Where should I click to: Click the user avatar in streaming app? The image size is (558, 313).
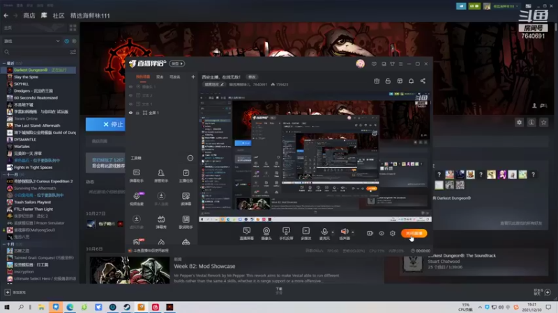pyautogui.click(x=360, y=64)
